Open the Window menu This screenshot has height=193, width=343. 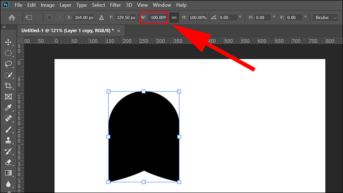[x=162, y=5]
